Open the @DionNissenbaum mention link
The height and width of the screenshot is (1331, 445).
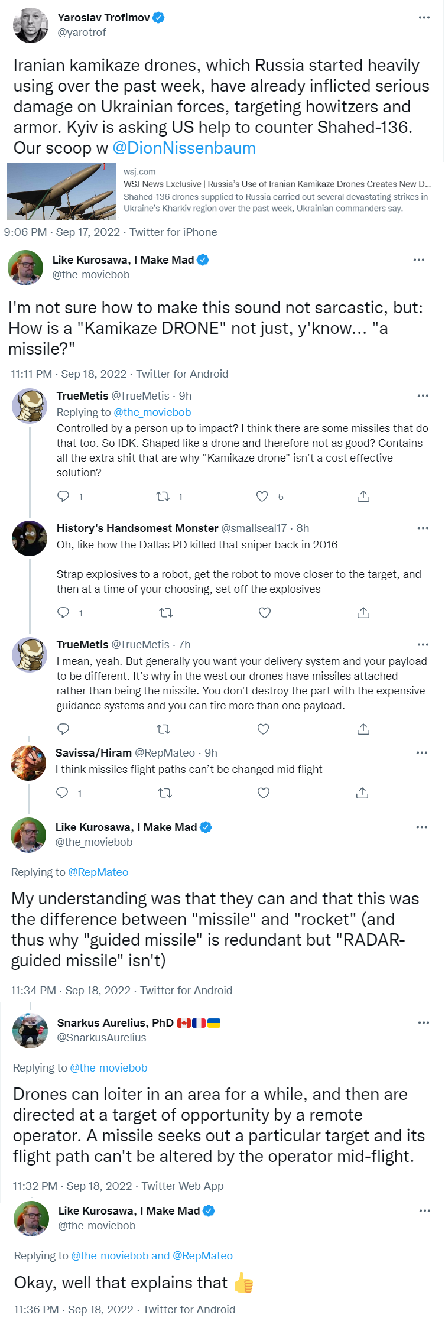click(184, 148)
